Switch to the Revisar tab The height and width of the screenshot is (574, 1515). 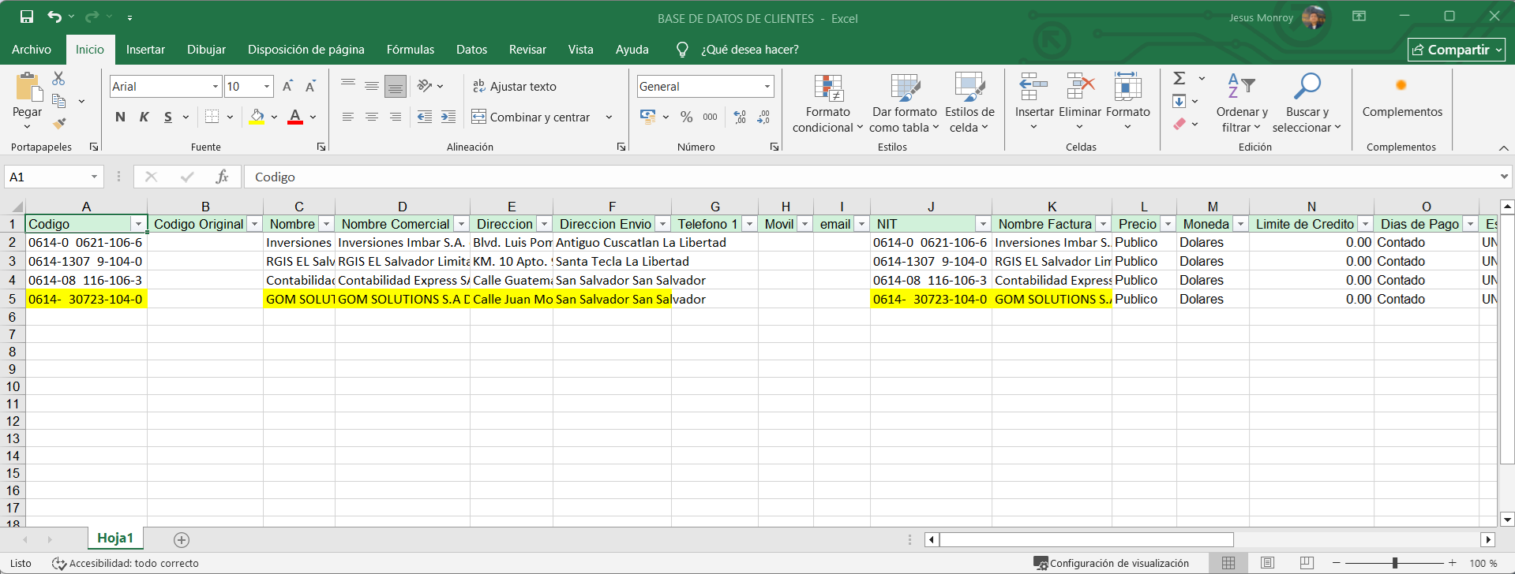click(527, 49)
